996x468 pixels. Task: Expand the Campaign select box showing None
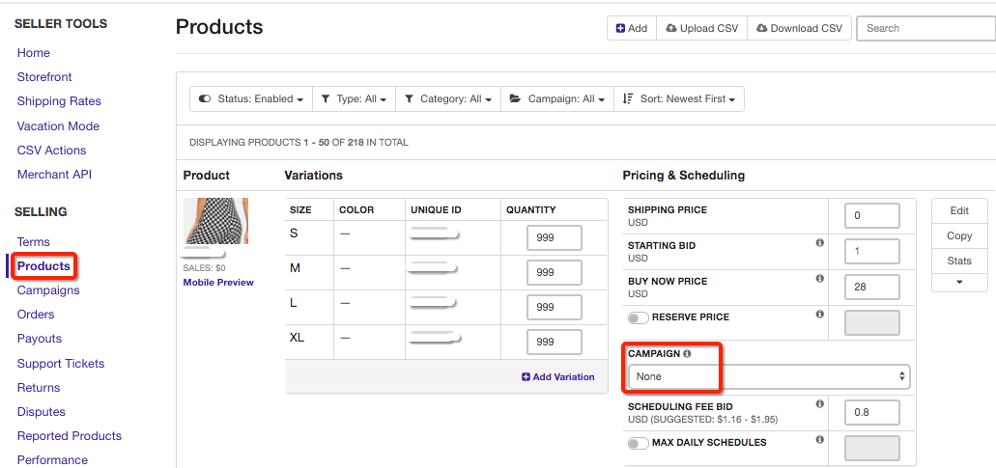768,376
